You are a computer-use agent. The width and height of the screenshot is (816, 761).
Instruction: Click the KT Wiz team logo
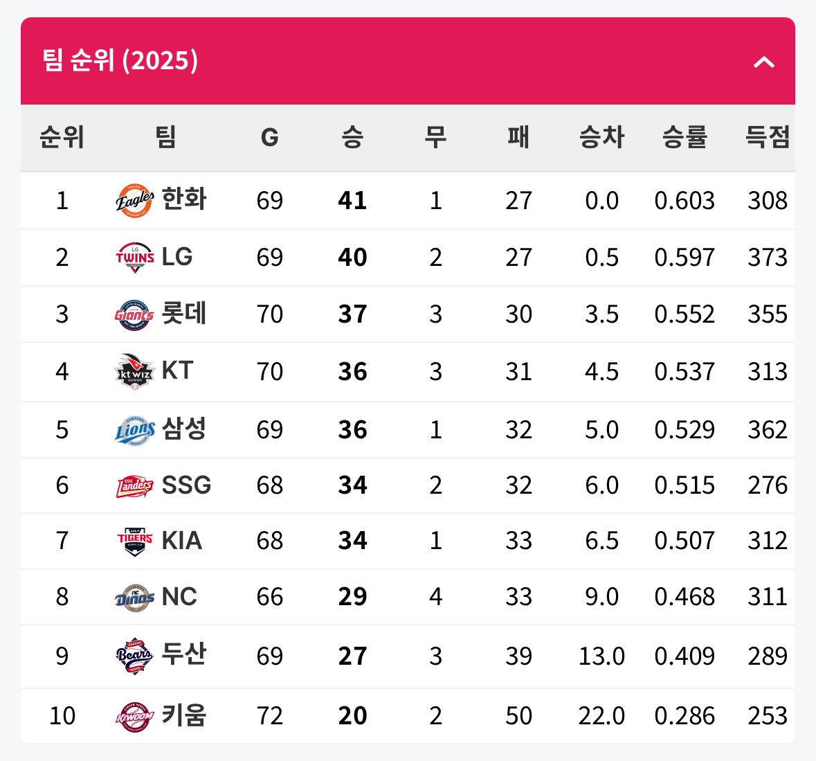(134, 372)
